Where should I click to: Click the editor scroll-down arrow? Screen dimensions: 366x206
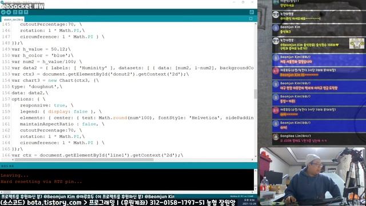coord(256,156)
